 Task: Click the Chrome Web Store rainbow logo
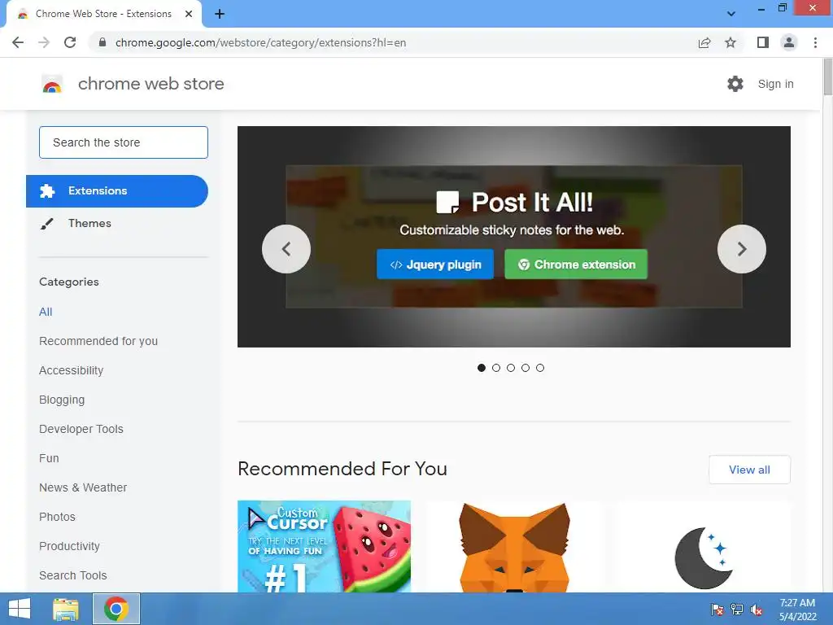[x=52, y=84]
